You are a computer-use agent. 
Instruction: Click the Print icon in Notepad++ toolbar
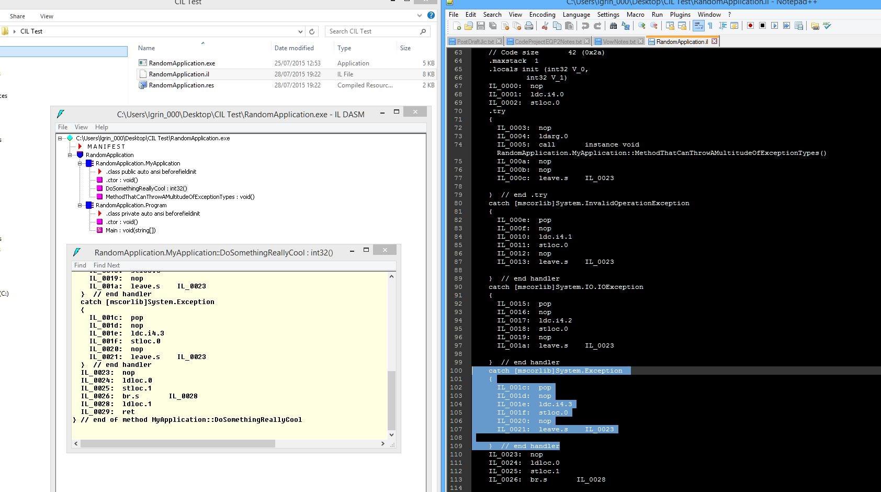529,26
